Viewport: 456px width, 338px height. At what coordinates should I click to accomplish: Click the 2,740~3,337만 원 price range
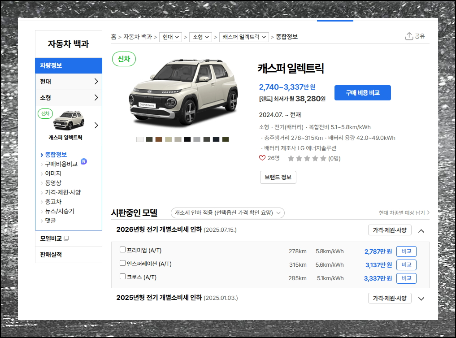287,87
